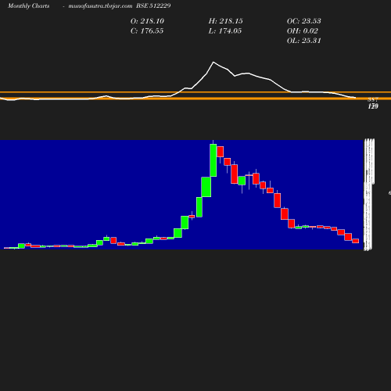Click the 'Monthly Charts' title text

pyautogui.click(x=29, y=5)
